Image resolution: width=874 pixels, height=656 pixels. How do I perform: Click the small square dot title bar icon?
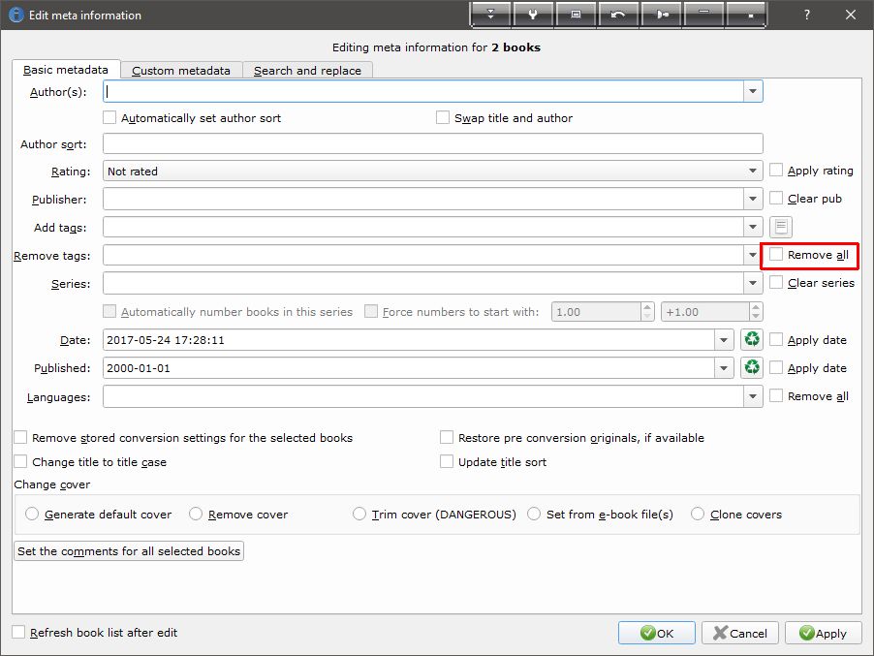pyautogui.click(x=746, y=15)
